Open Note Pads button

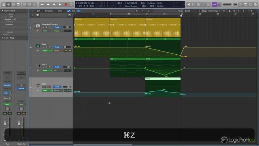[x=246, y=4]
